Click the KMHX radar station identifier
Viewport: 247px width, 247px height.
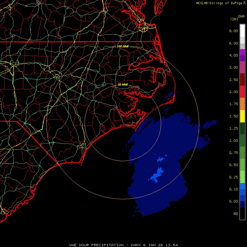point(136,245)
